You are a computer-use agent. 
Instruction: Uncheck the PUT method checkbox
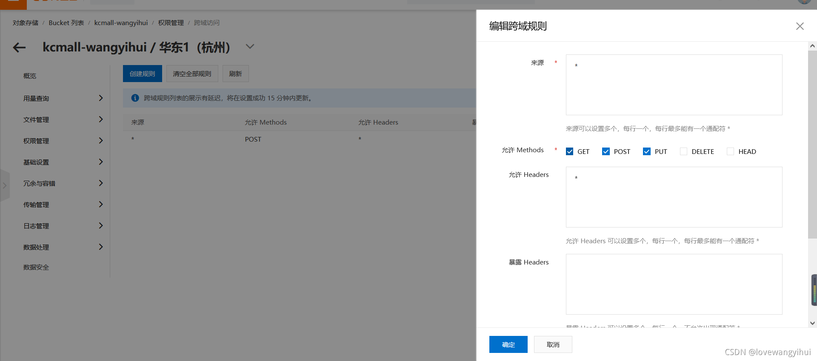coord(647,151)
